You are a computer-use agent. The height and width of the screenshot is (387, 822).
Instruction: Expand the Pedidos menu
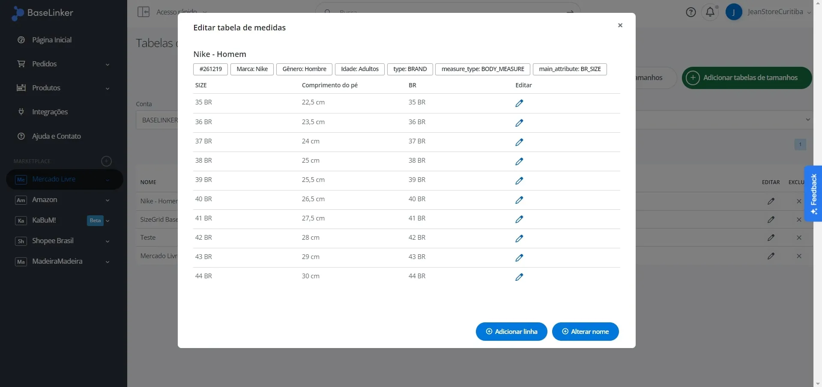pyautogui.click(x=63, y=64)
